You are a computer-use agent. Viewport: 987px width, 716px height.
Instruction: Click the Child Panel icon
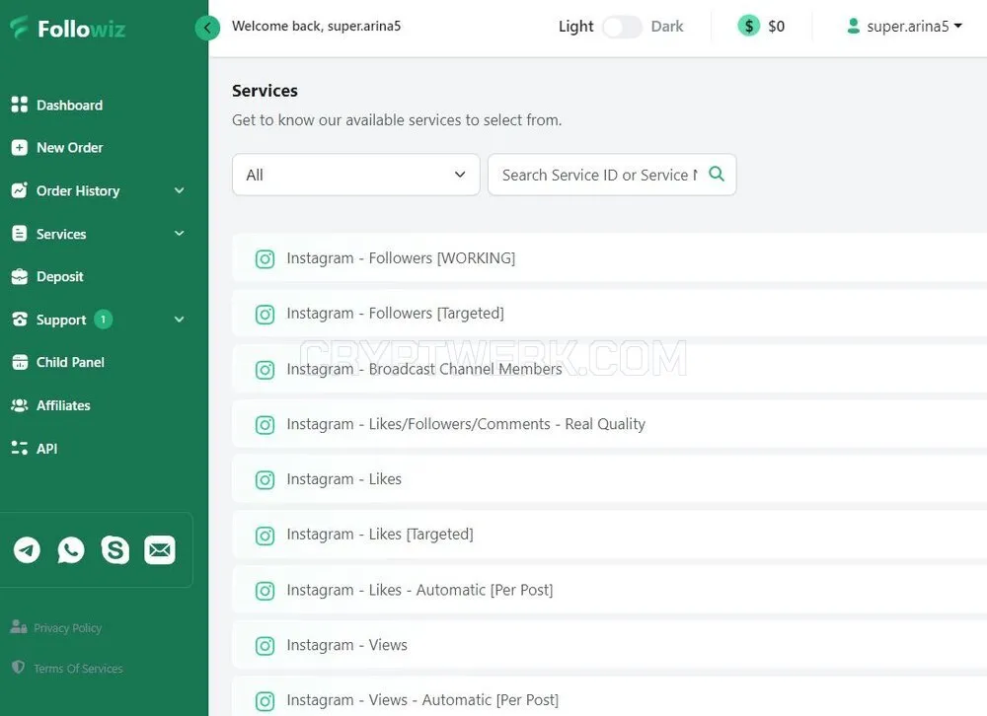click(x=20, y=362)
